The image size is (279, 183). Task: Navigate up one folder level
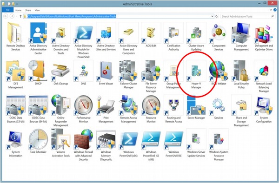[20, 16]
